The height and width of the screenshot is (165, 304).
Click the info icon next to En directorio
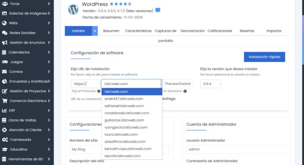[x=185, y=91]
